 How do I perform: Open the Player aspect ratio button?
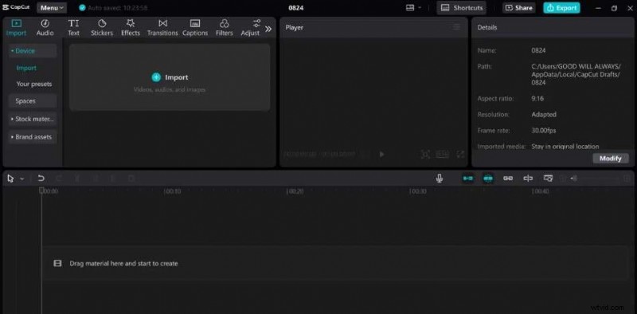[443, 154]
